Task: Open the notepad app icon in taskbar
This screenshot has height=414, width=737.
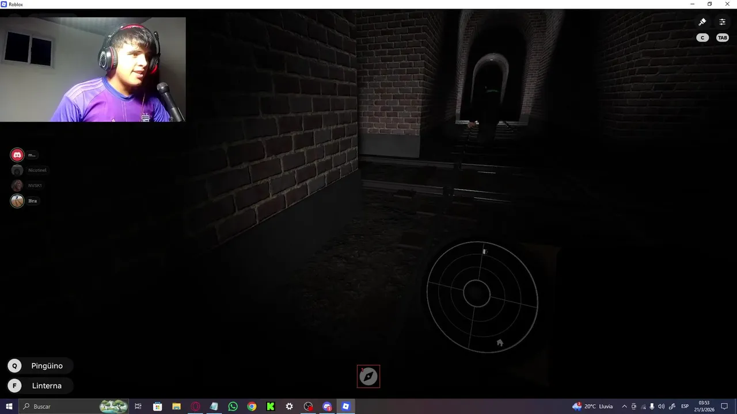Action: coord(214,407)
